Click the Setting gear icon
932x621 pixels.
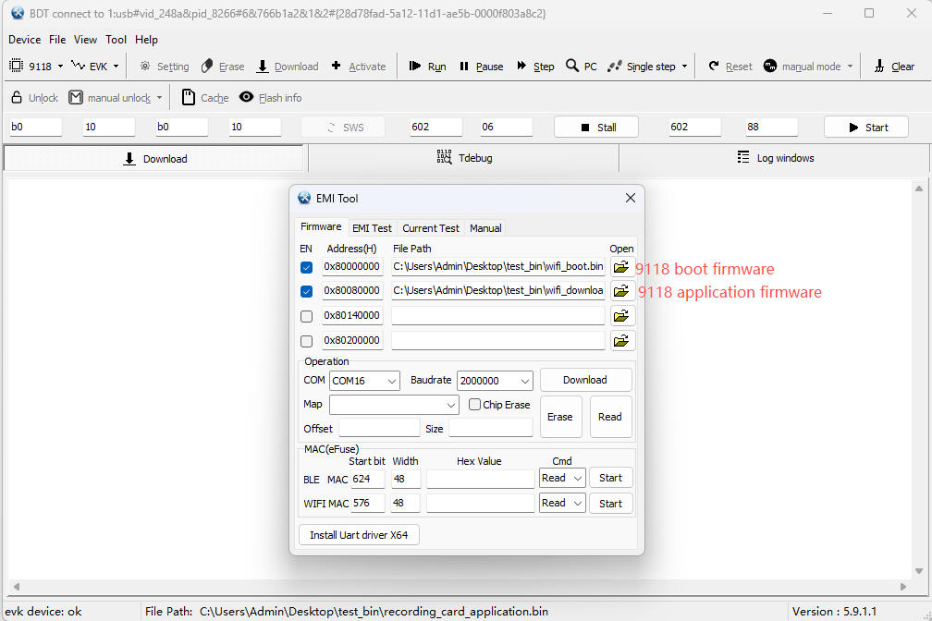tap(145, 66)
